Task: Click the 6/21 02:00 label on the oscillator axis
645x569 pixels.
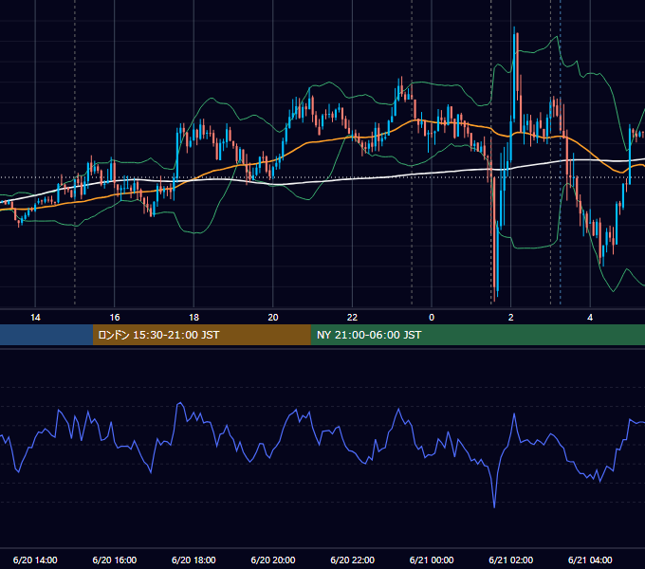Action: click(511, 560)
